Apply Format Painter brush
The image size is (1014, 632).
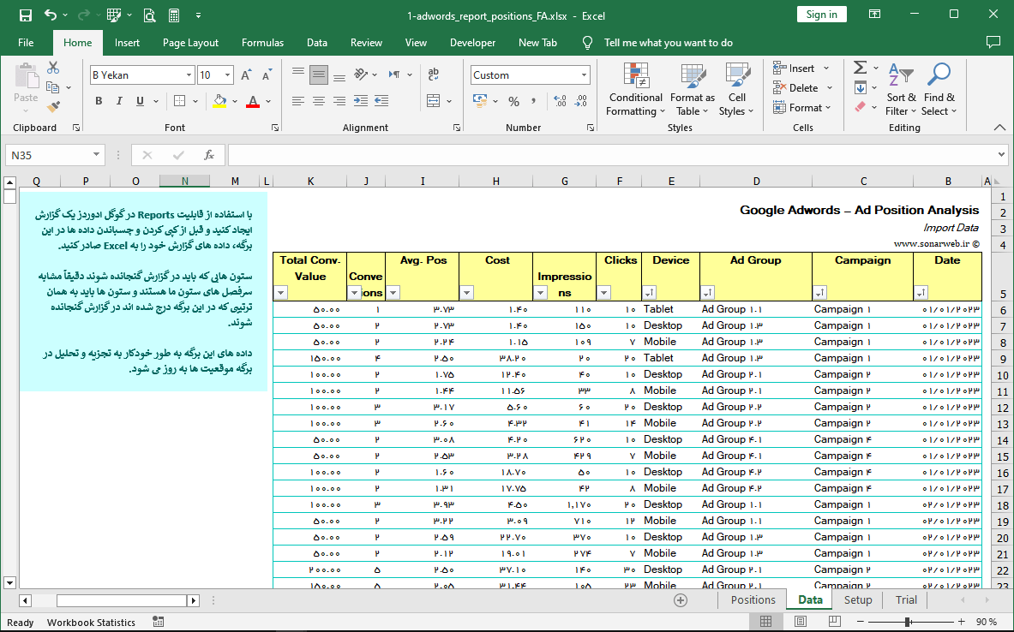(x=54, y=107)
